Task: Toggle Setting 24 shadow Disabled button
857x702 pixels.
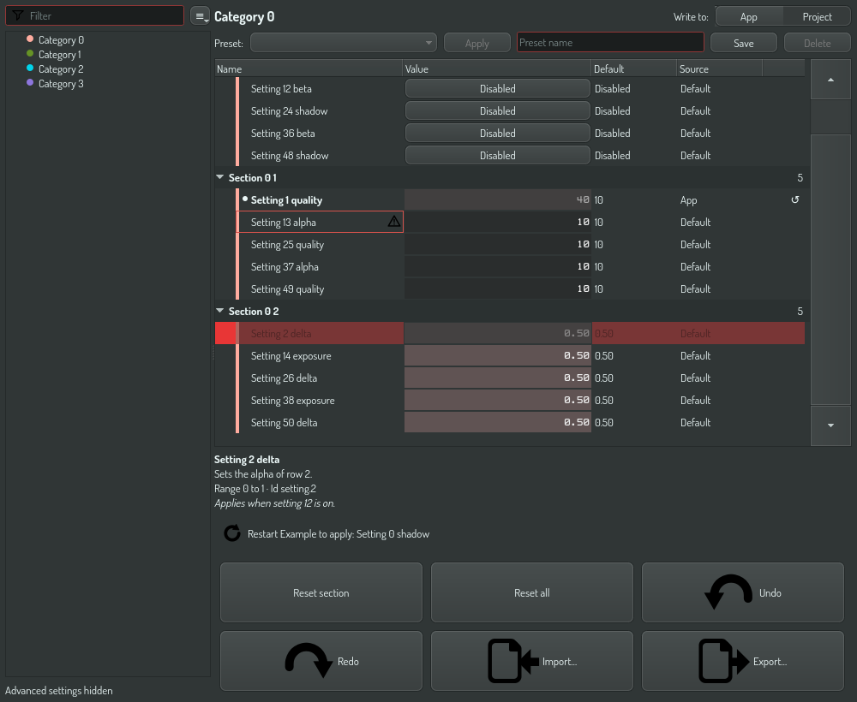Action: click(497, 110)
